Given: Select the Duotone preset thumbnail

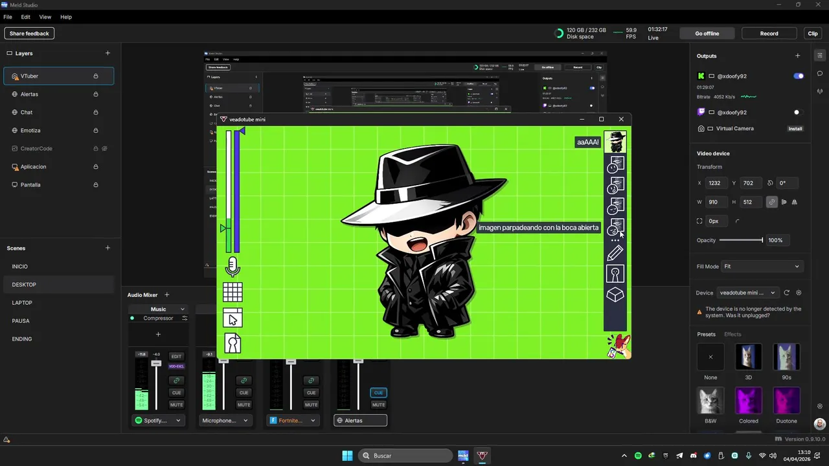Looking at the screenshot, I should pos(786,401).
